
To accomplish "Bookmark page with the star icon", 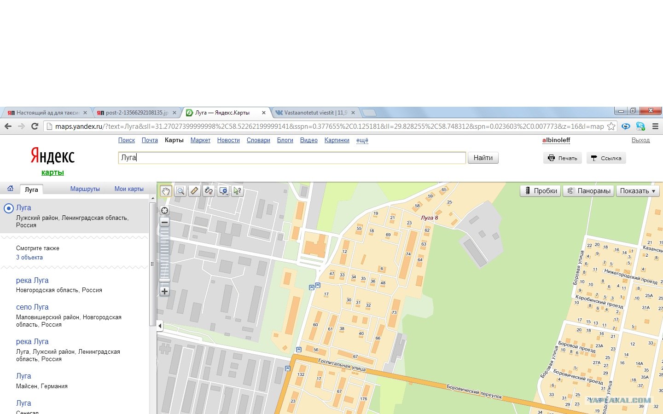I will click(x=611, y=126).
